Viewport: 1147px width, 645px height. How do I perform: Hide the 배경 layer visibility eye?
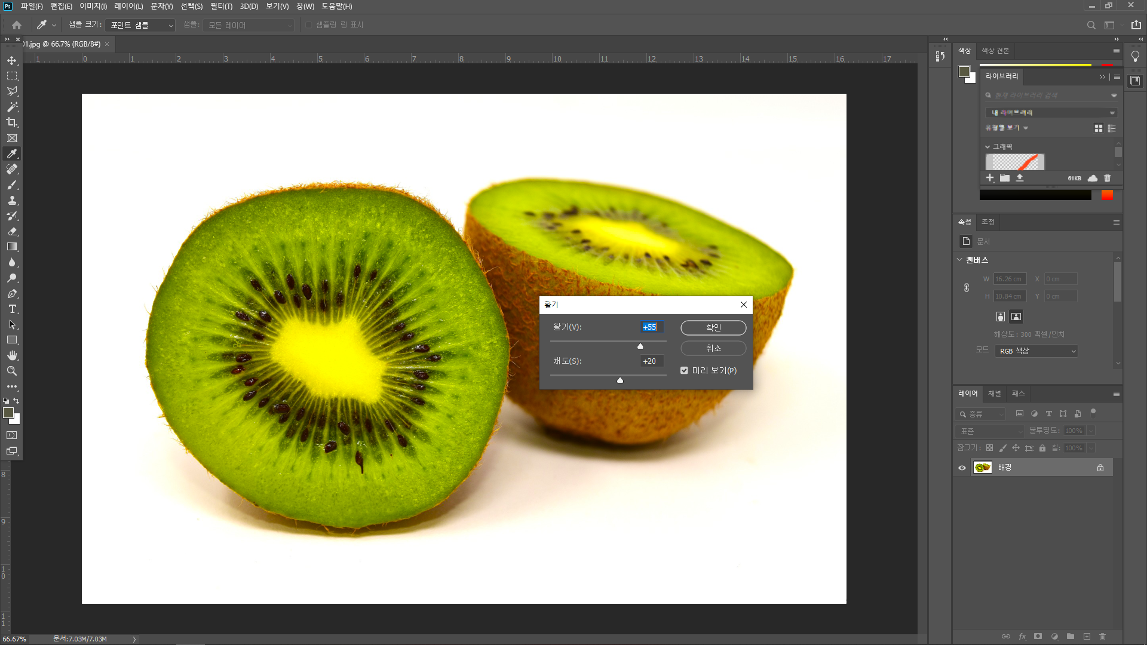(x=962, y=468)
